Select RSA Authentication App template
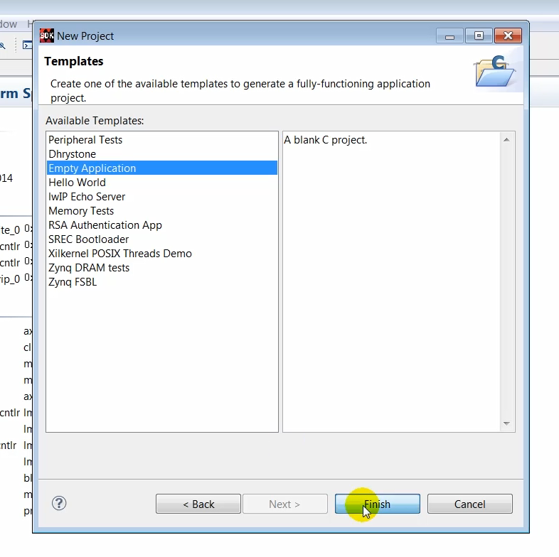This screenshot has height=557, width=559. (105, 225)
